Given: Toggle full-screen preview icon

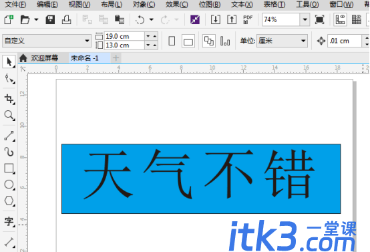Looking at the screenshot, I should 319,19.
